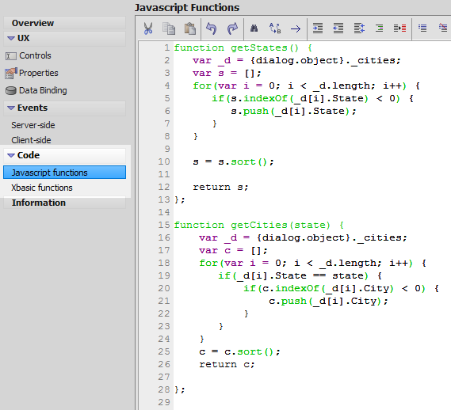Click the Copy icon in toolbar
Image resolution: width=451 pixels, height=410 pixels.
click(169, 28)
